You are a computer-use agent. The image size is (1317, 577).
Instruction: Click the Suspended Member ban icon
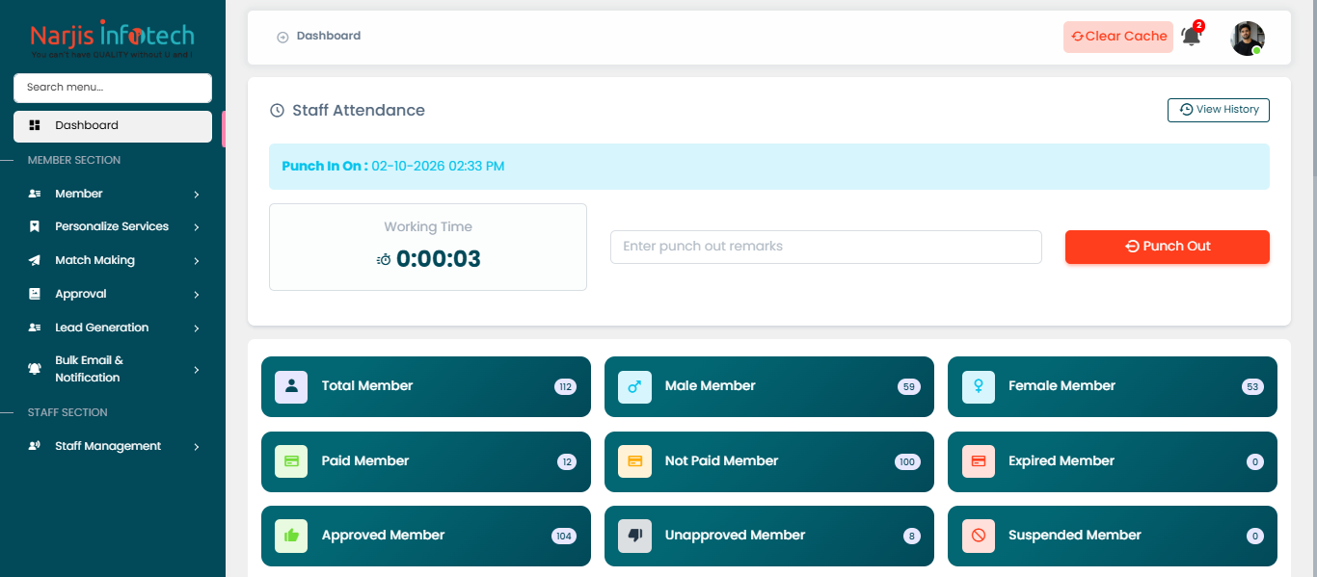pyautogui.click(x=979, y=536)
